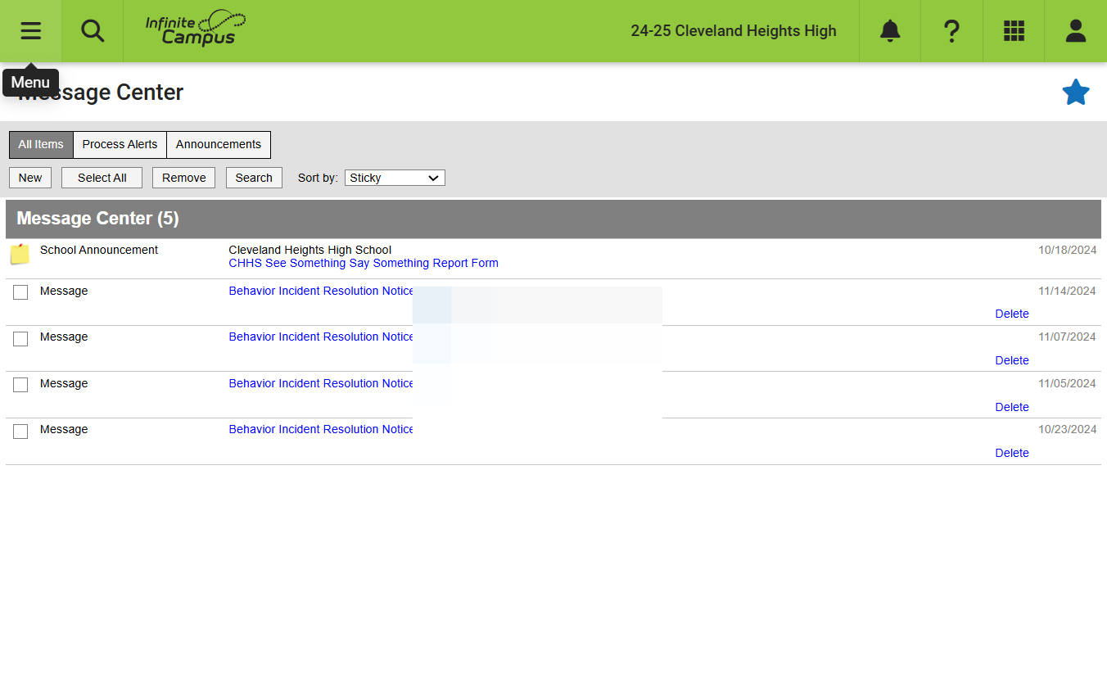Click the 10/18/2024 announcement date
This screenshot has width=1107, height=687.
pyautogui.click(x=1067, y=250)
